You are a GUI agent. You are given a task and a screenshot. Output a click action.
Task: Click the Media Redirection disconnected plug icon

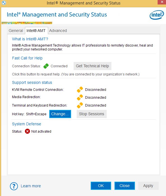80,98
